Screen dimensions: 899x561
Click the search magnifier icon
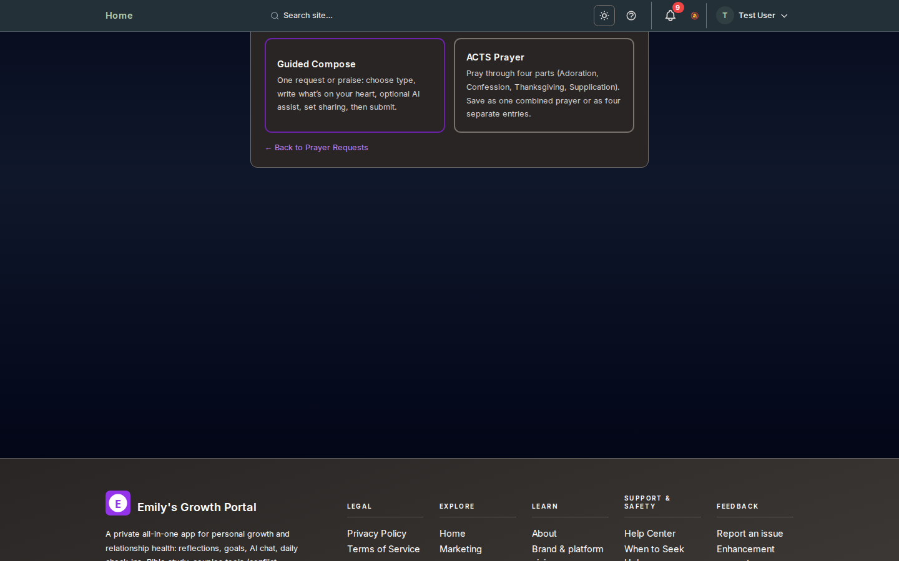coord(275,16)
